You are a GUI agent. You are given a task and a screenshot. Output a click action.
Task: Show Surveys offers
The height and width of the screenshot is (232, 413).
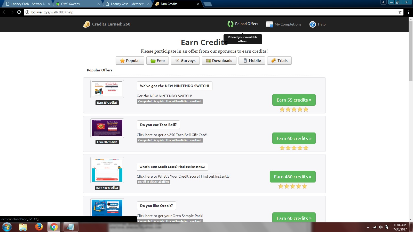point(185,61)
